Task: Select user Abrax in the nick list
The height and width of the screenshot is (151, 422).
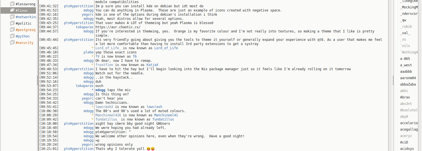Action: coord(405,97)
